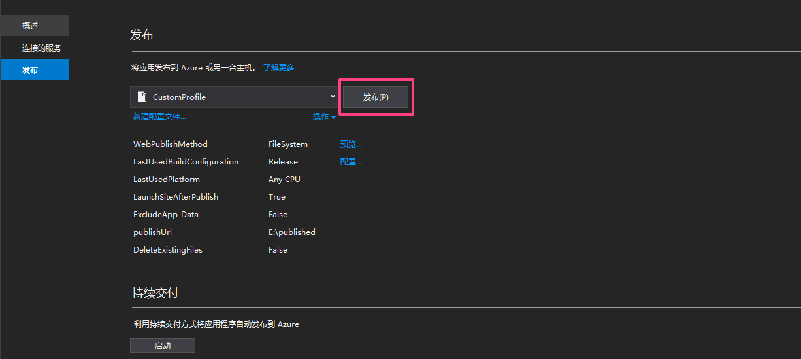Click the Any CPU platform value
This screenshot has height=359, width=801.
pyautogui.click(x=284, y=179)
